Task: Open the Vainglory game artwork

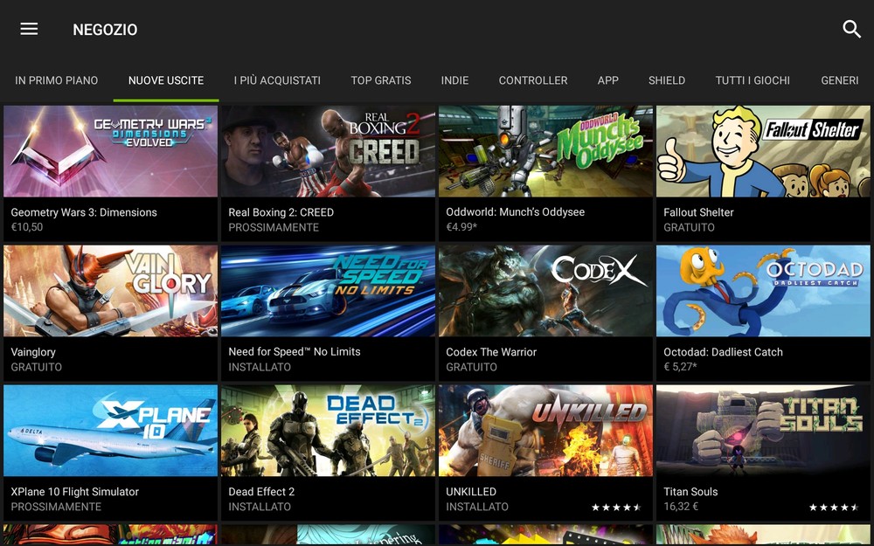Action: [x=110, y=291]
